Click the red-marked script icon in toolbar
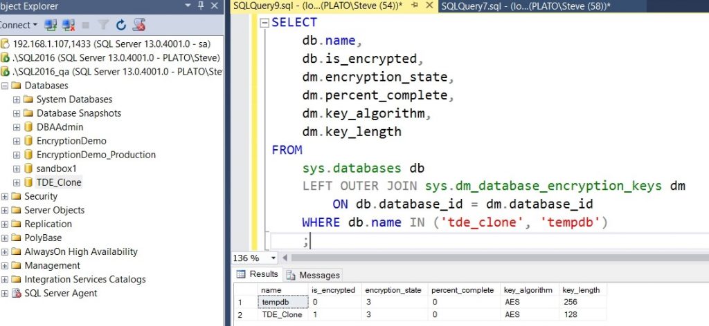Image resolution: width=709 pixels, height=326 pixels. coord(139,25)
